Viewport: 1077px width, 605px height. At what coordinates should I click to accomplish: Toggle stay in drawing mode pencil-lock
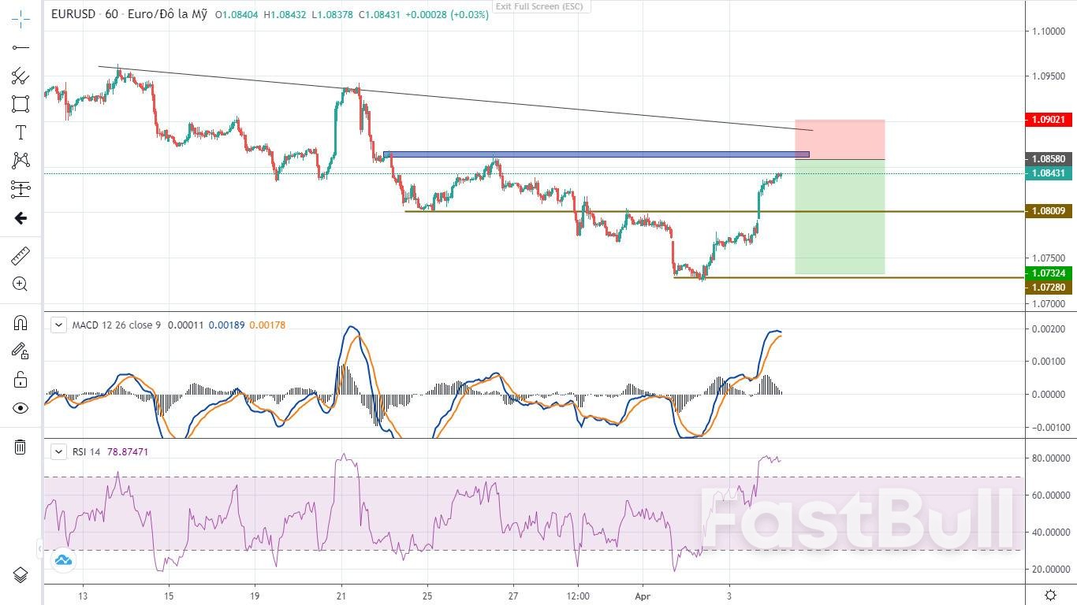click(x=20, y=351)
